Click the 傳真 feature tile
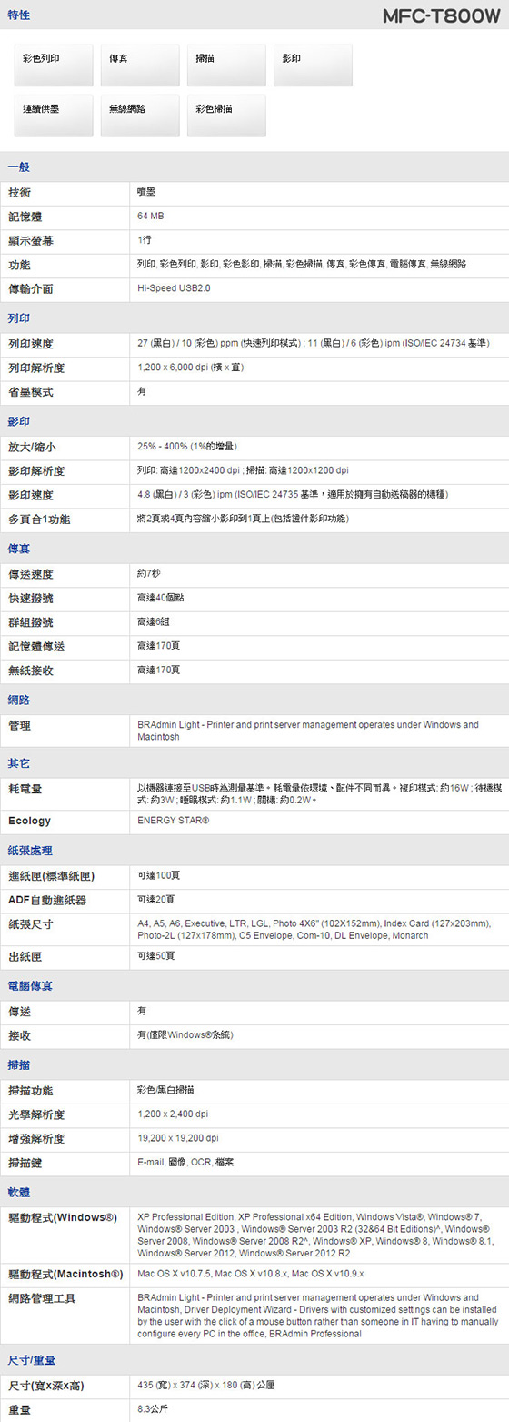The image size is (509, 1422). pos(140,65)
